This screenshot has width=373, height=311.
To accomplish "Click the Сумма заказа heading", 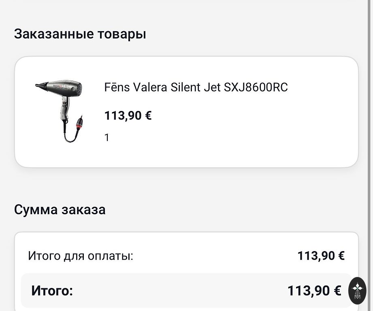I will pos(60,210).
